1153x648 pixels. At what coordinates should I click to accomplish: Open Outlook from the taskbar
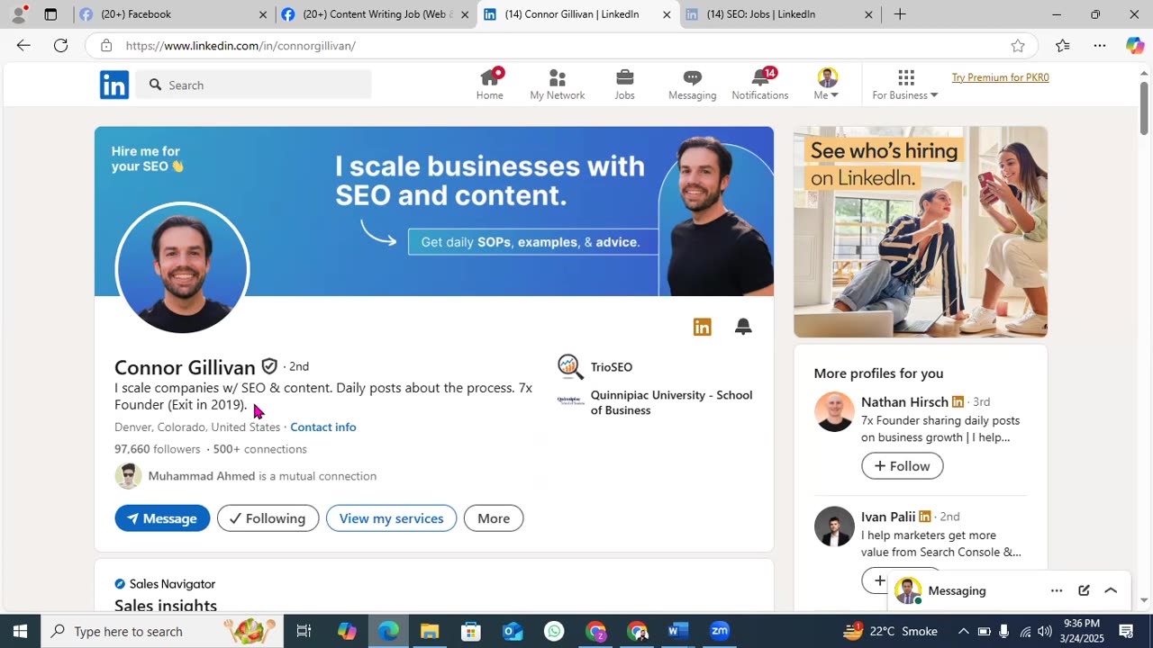click(513, 631)
